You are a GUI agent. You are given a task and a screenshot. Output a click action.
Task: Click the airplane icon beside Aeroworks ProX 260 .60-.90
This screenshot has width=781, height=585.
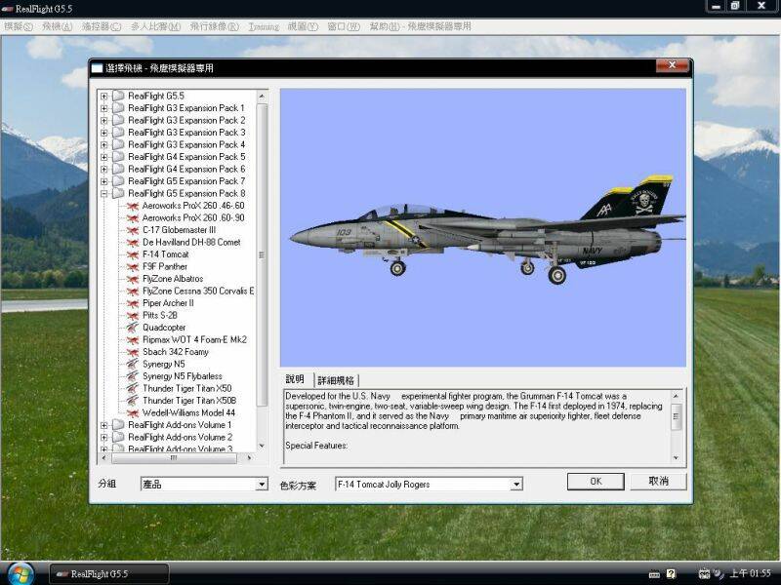(x=133, y=218)
